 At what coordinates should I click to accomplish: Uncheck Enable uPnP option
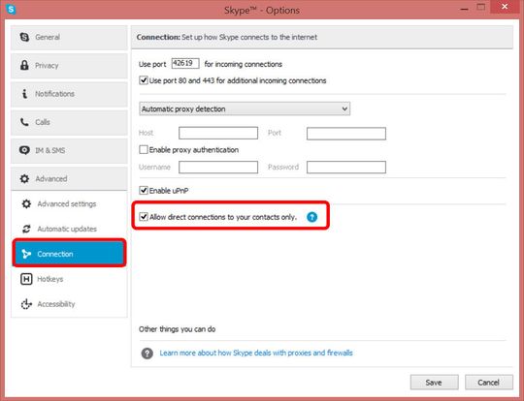click(144, 191)
